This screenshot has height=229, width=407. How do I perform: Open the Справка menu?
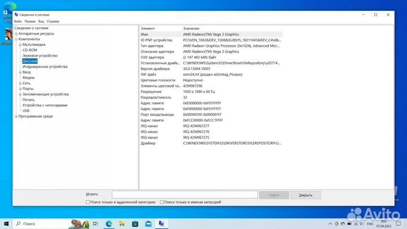(x=53, y=21)
